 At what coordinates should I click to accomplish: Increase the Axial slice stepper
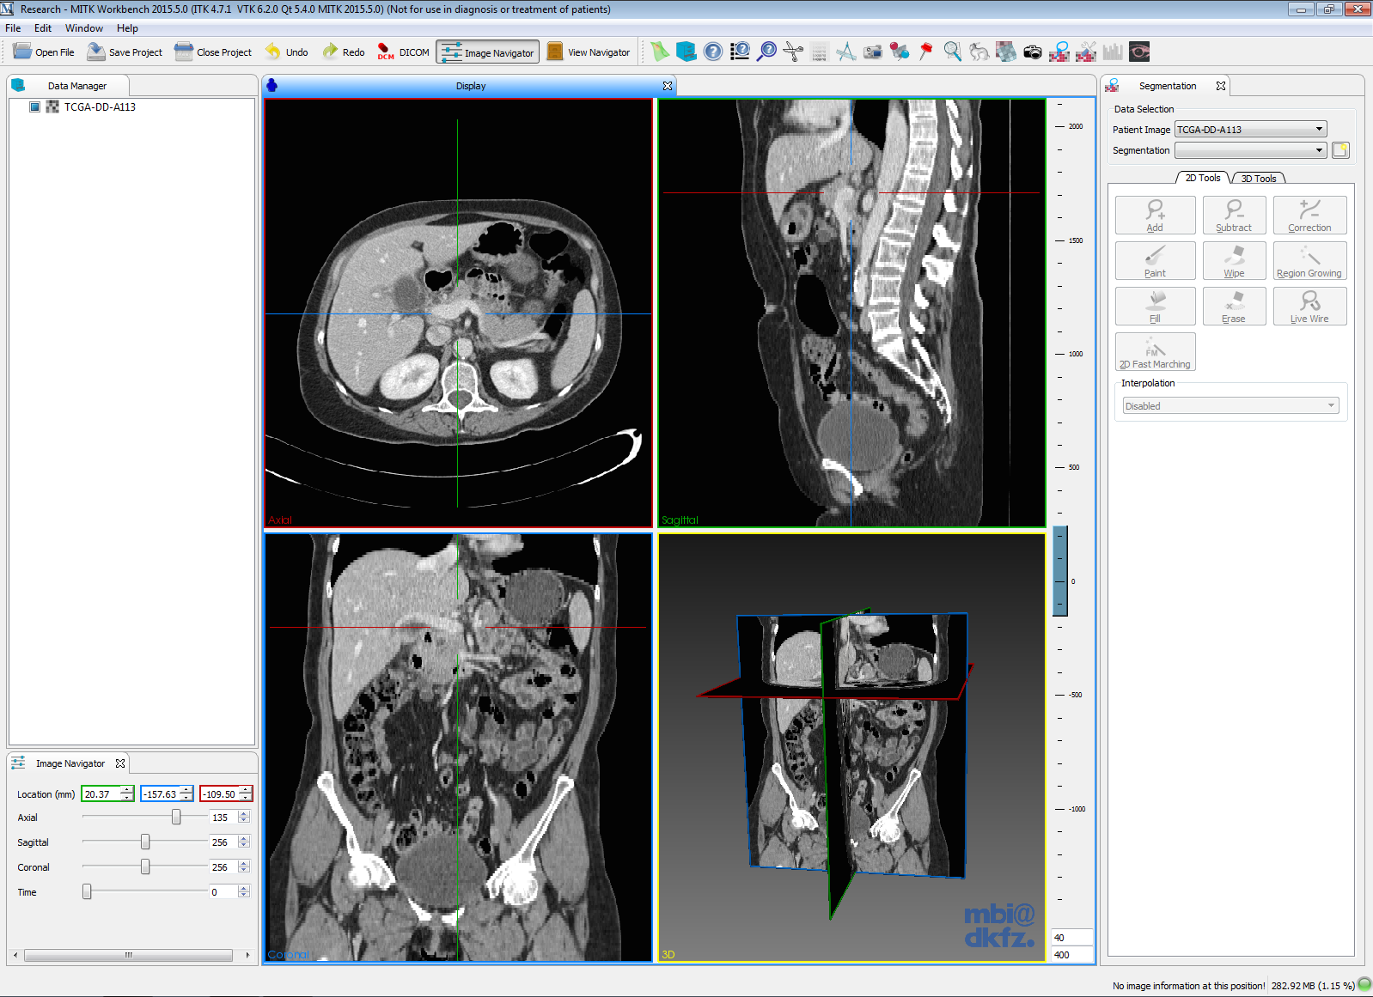pos(244,814)
